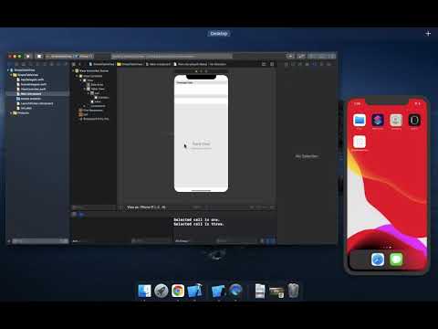Screen dimensions: 438x329
Task: Click the Exit icon in scene dock
Action: pyautogui.click(x=206, y=71)
